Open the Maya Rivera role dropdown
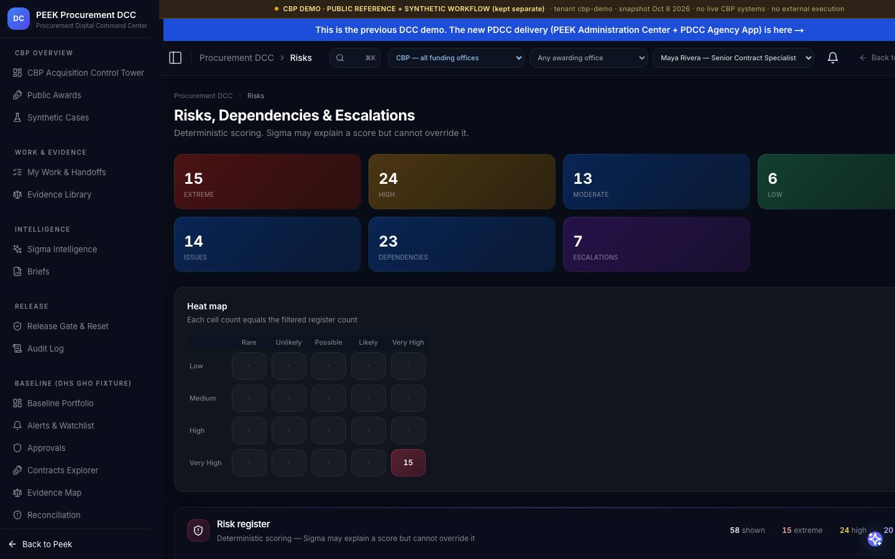Image resolution: width=895 pixels, height=559 pixels. click(x=733, y=58)
